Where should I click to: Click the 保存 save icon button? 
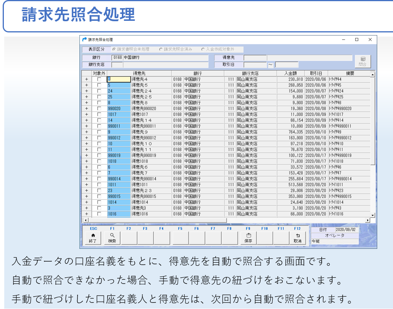[248, 238]
